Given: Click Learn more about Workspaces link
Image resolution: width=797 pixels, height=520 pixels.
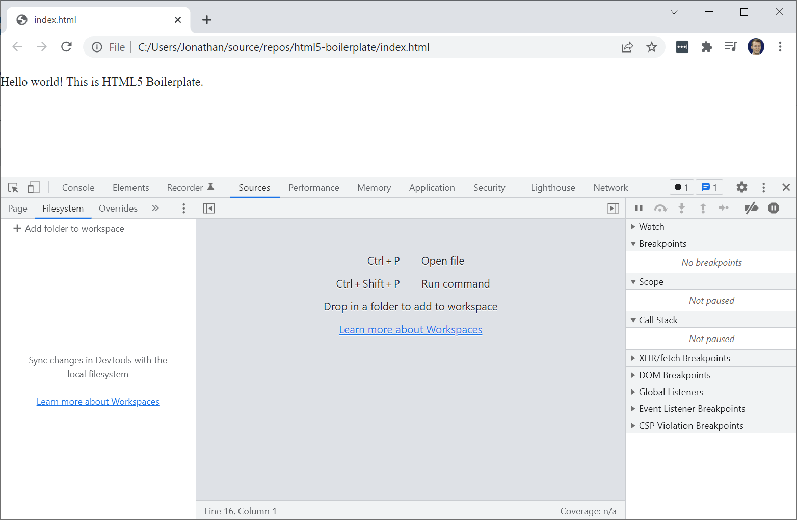Looking at the screenshot, I should 410,329.
